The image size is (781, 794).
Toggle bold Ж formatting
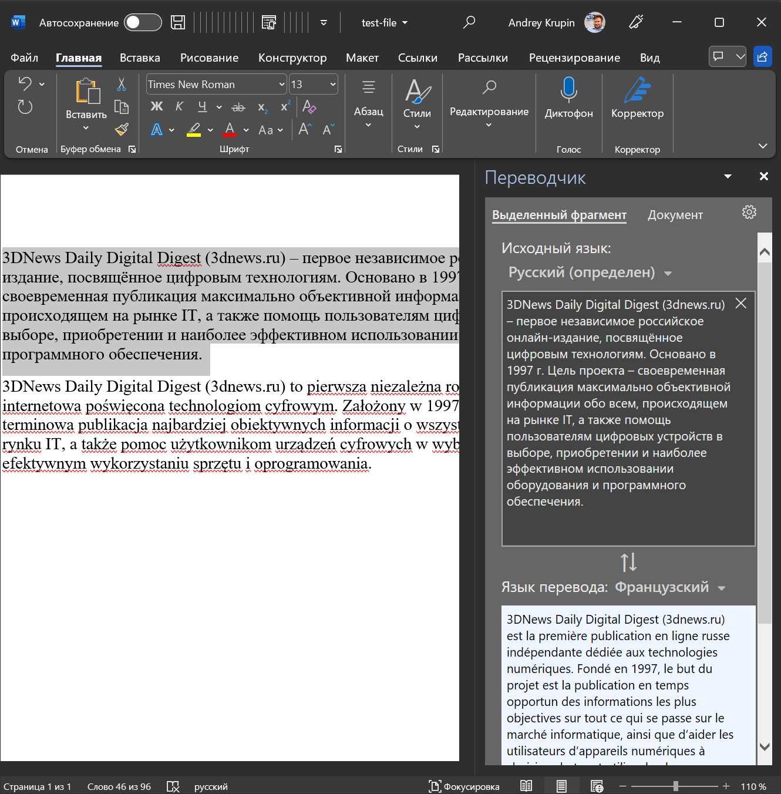pos(157,106)
